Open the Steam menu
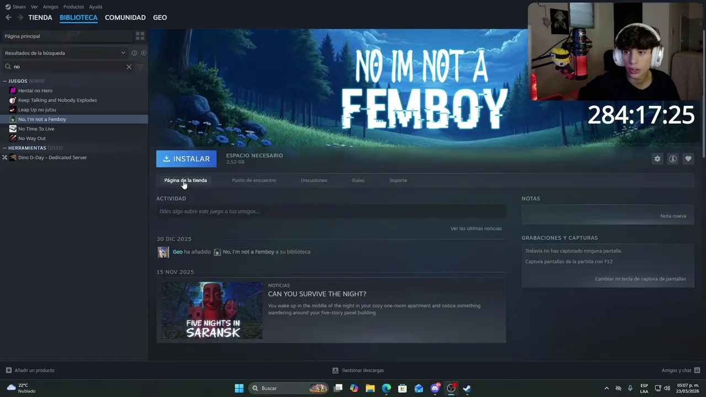Viewport: 706px width, 397px height. (x=15, y=7)
